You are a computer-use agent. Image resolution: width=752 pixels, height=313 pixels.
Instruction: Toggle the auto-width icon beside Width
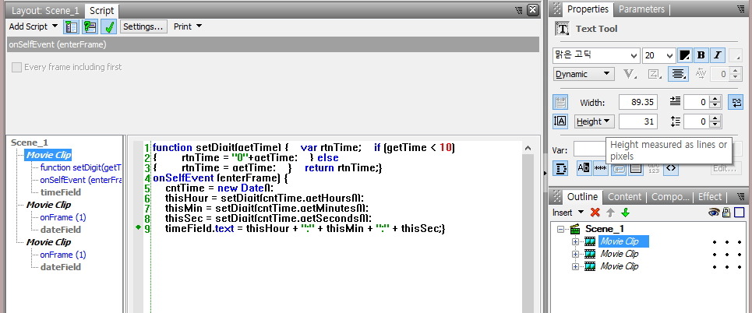tap(560, 102)
